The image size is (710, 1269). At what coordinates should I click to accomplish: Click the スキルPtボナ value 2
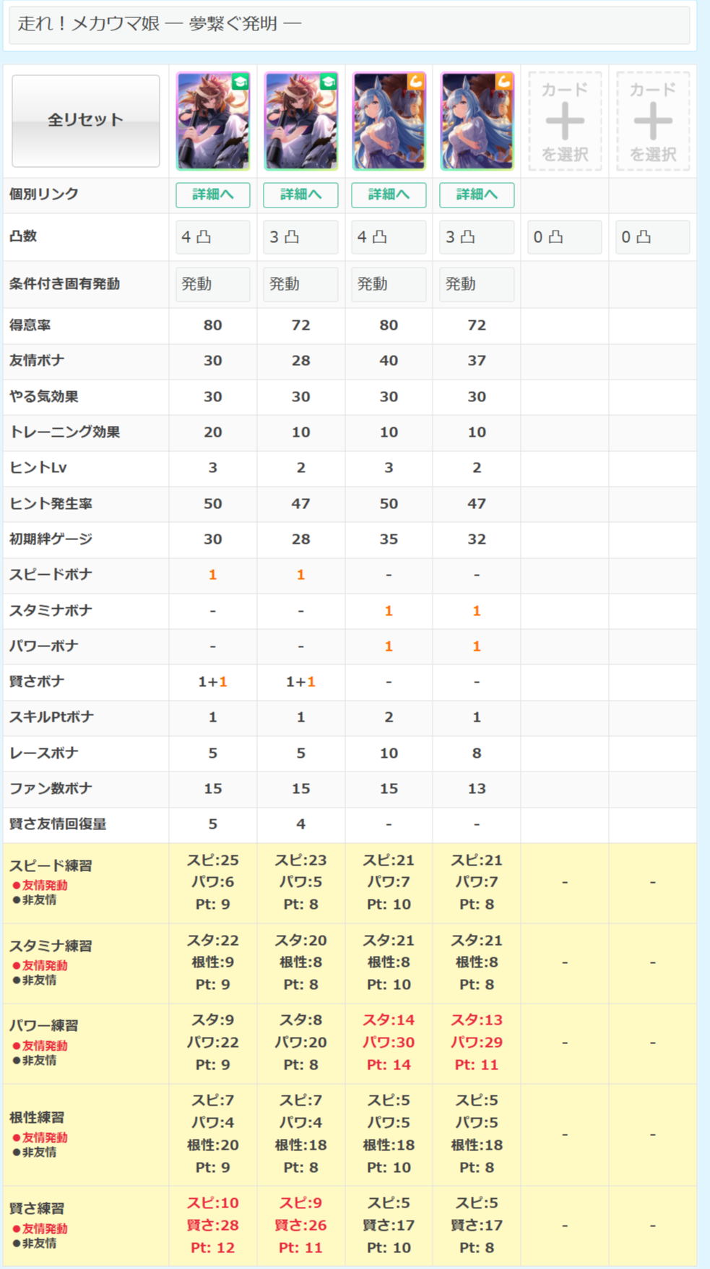(x=389, y=717)
